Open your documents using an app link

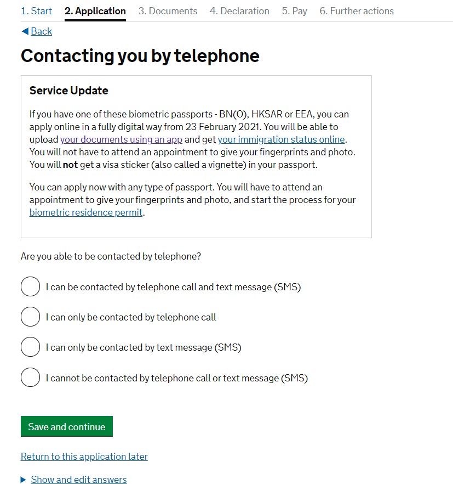point(121,139)
